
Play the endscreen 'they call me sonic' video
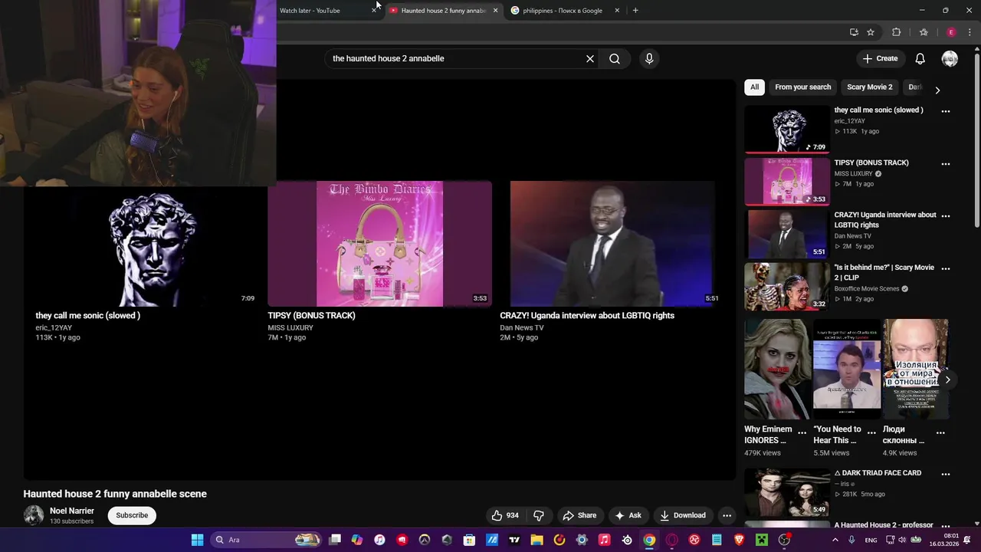tap(147, 244)
